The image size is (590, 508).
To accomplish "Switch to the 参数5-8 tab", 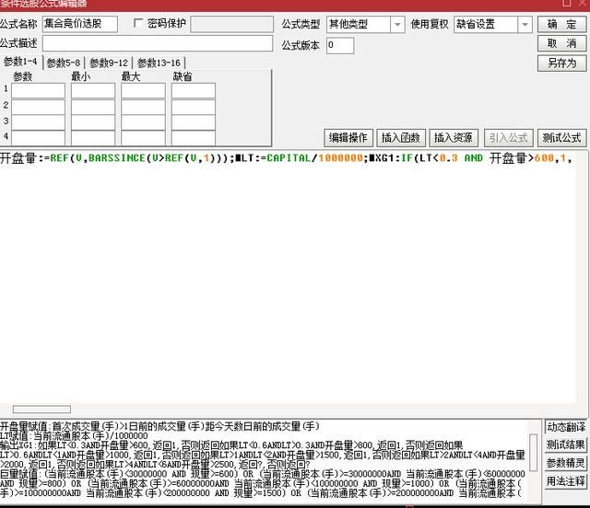I will [x=64, y=63].
